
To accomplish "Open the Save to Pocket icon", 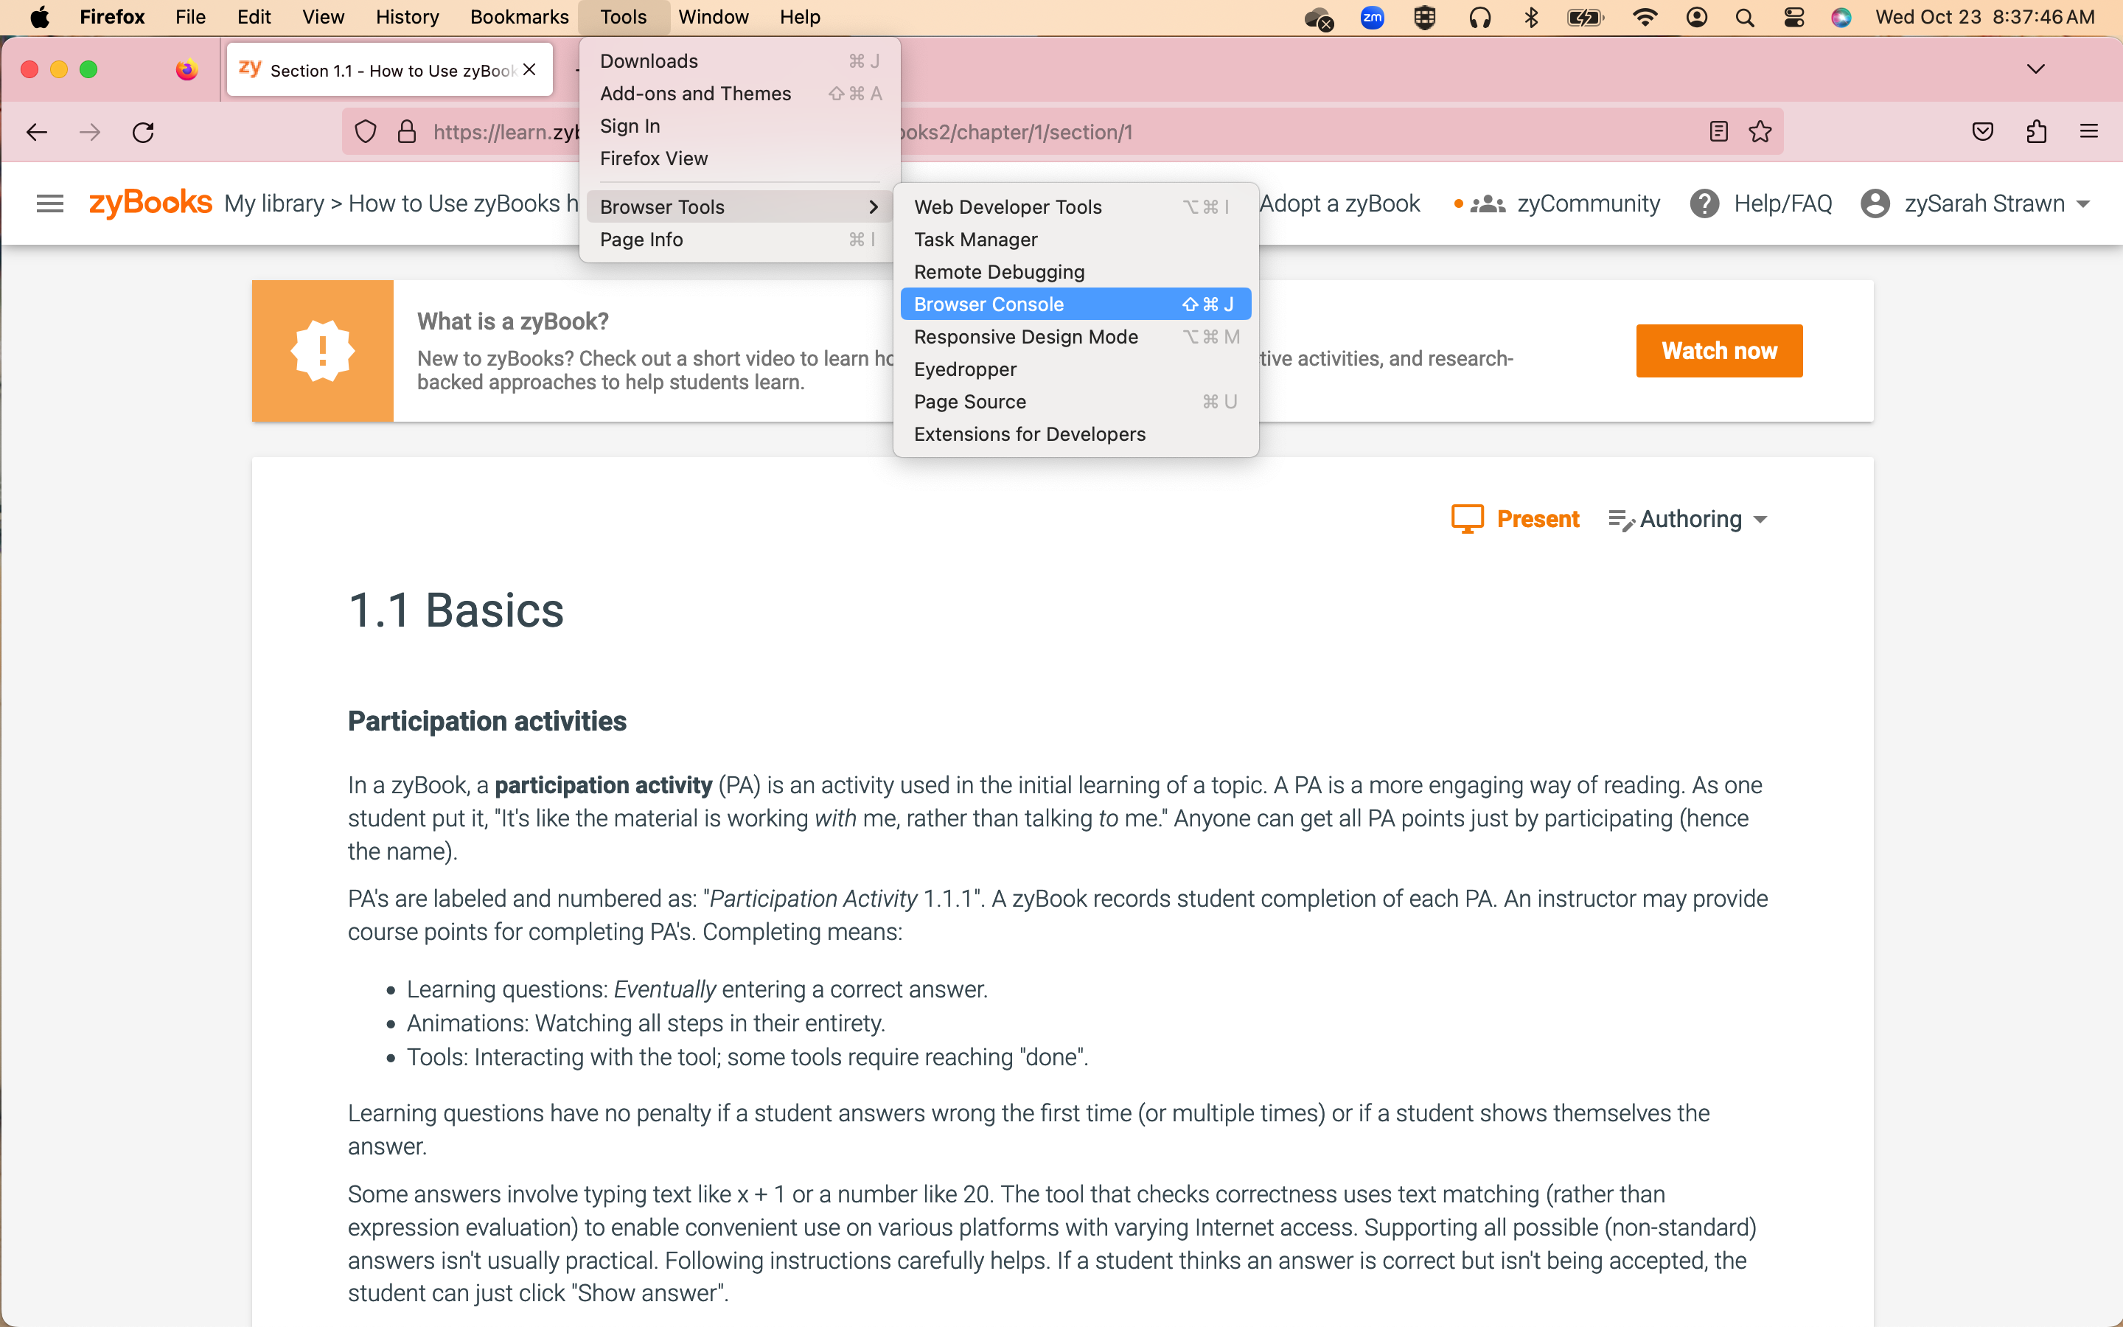I will (1983, 133).
